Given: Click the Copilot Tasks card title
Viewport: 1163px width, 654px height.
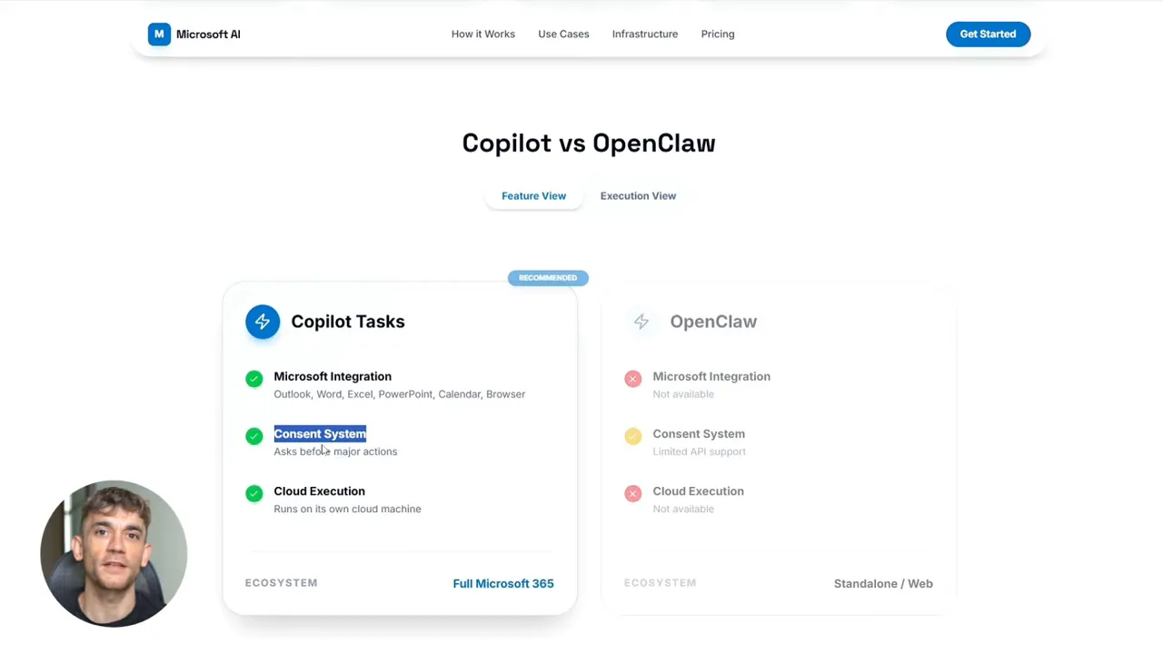Looking at the screenshot, I should click(x=348, y=322).
